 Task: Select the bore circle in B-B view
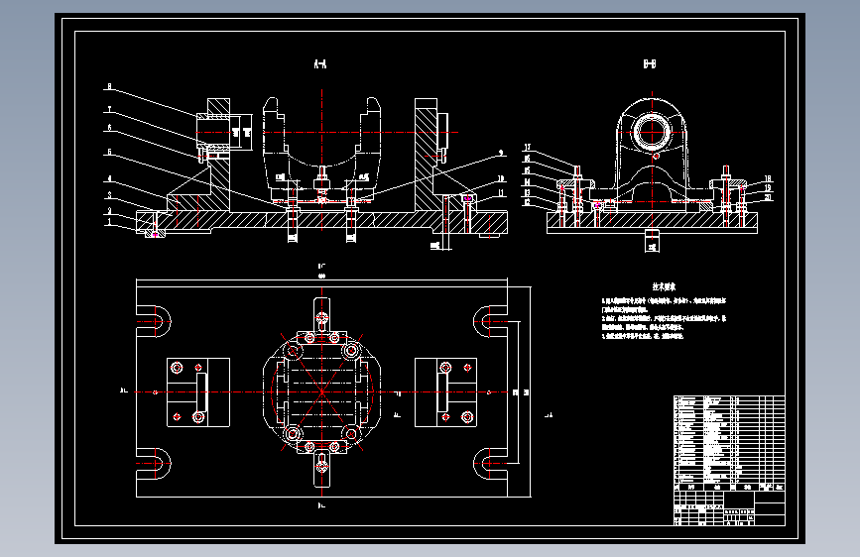point(652,132)
